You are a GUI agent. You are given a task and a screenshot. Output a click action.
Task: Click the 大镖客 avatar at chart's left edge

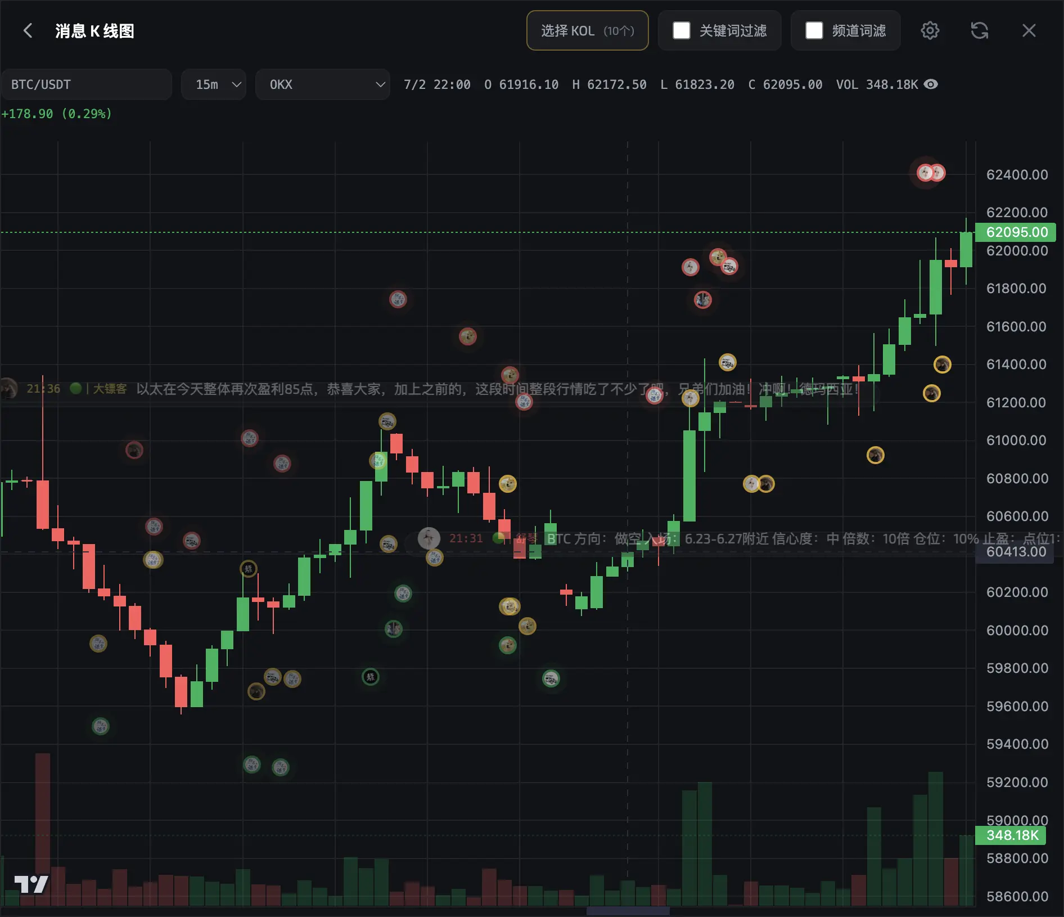coord(7,389)
